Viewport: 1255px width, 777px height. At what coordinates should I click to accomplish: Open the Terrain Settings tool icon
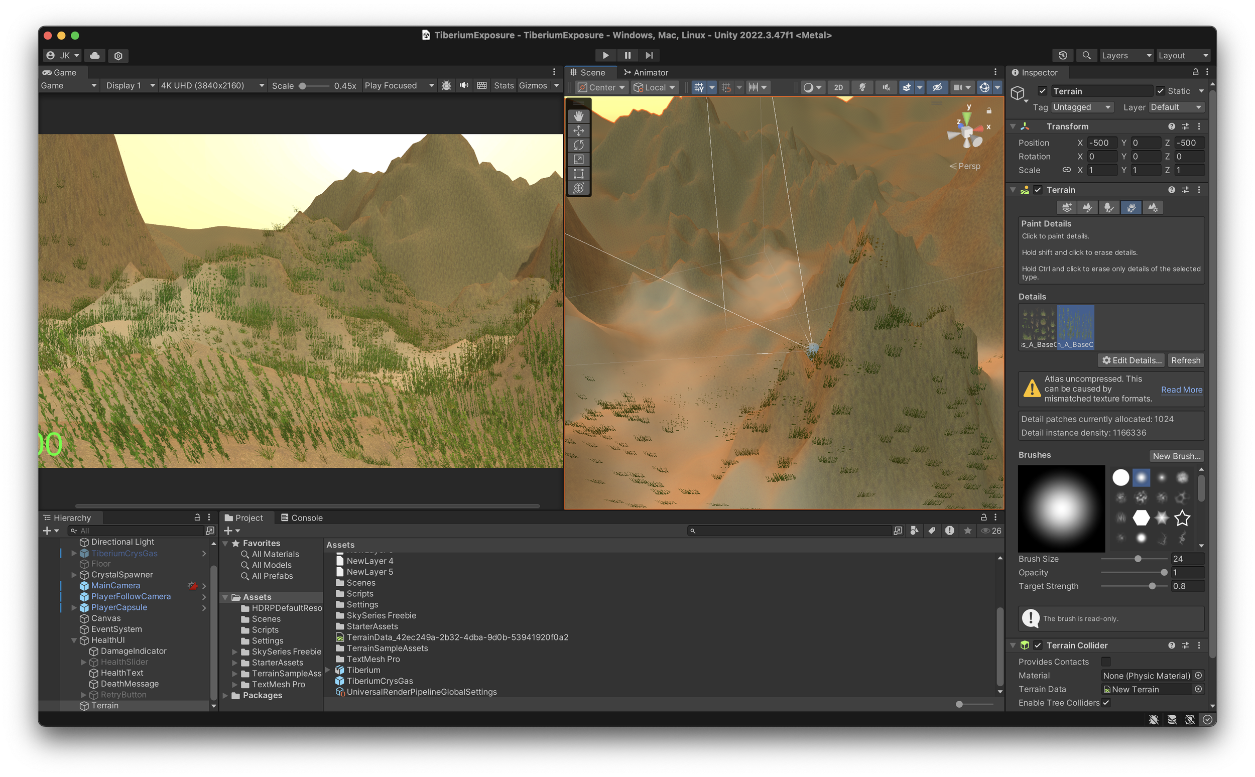(x=1153, y=207)
